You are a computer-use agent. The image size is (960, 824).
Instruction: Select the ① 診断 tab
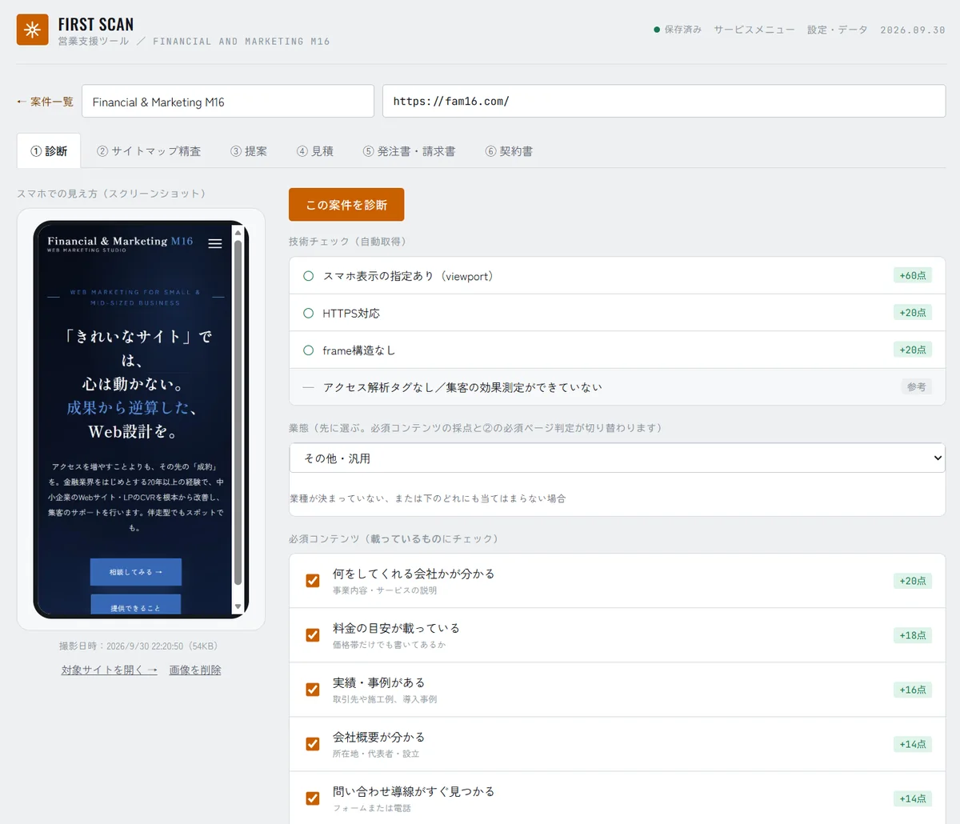(x=49, y=151)
